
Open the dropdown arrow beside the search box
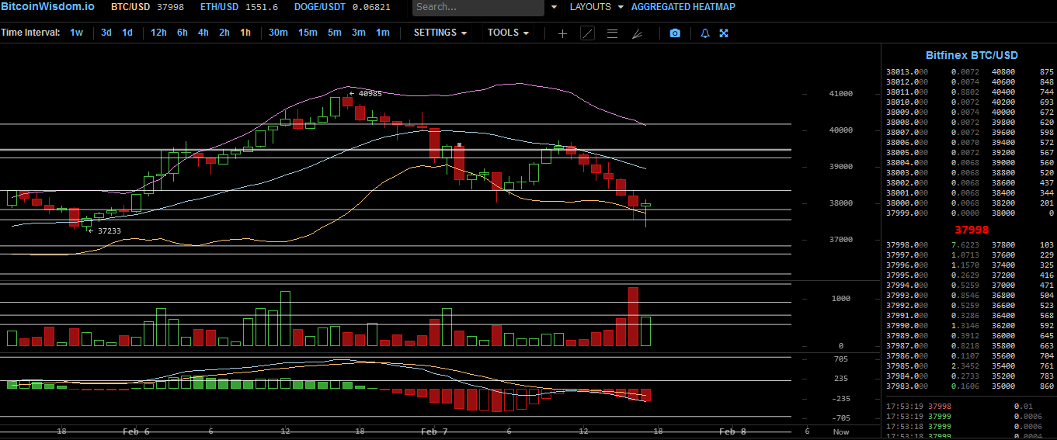(x=554, y=7)
